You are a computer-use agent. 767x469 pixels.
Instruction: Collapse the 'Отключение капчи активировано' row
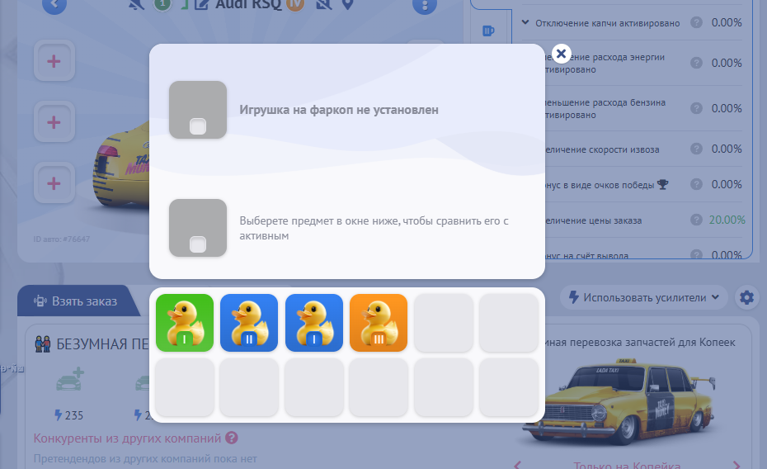(x=525, y=22)
